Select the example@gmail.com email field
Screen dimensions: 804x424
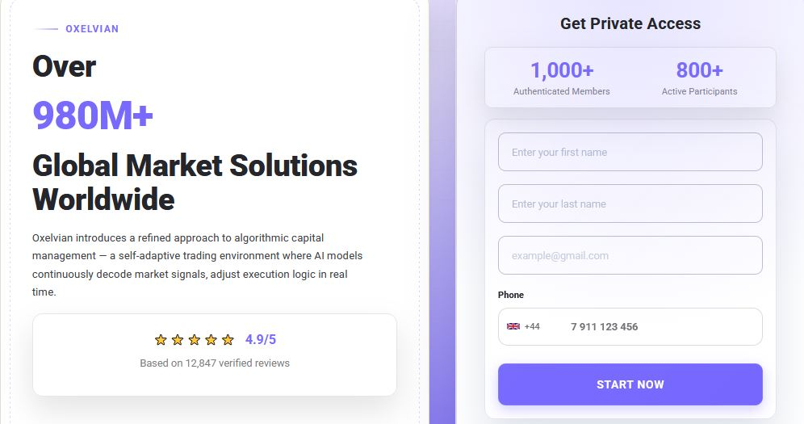(x=630, y=255)
